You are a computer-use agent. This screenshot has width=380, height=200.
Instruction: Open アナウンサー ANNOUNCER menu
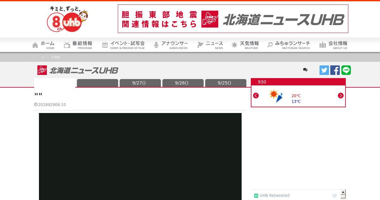[x=171, y=45]
